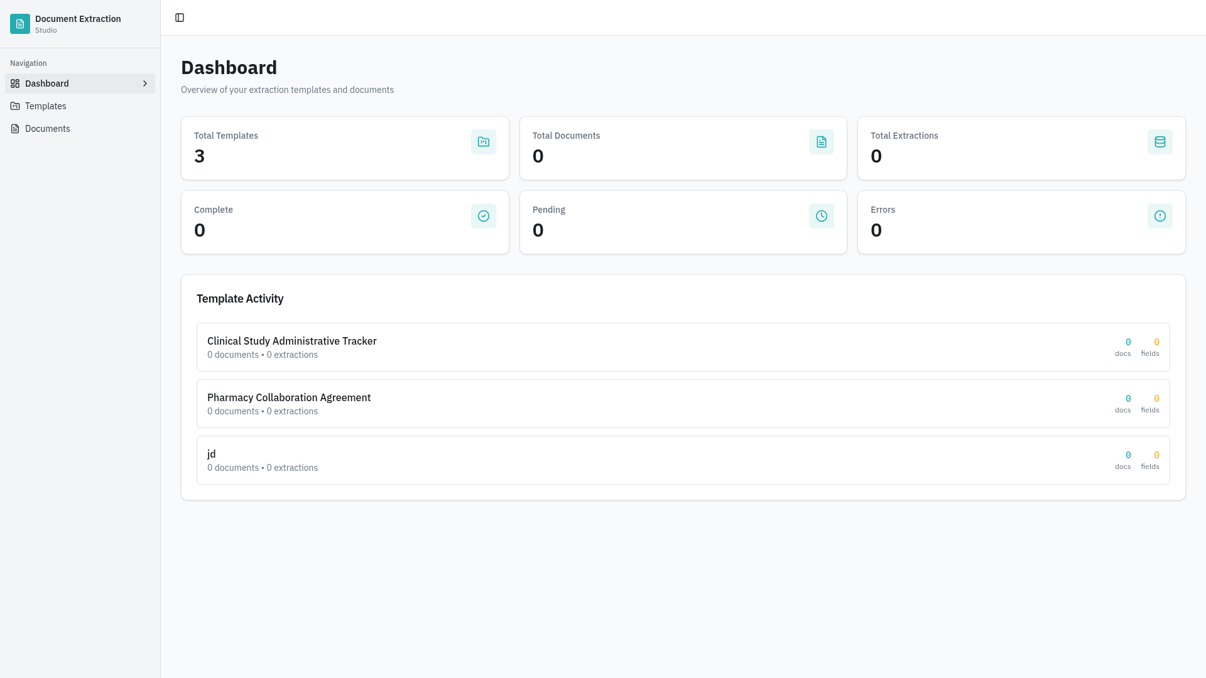The width and height of the screenshot is (1206, 678).
Task: Click the Navigation section label
Action: click(x=28, y=63)
